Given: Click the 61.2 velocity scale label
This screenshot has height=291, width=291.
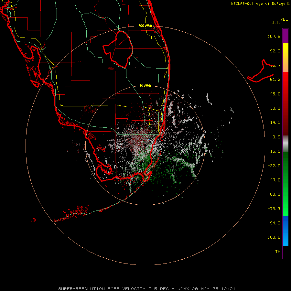Looking at the screenshot, I should (x=275, y=80).
